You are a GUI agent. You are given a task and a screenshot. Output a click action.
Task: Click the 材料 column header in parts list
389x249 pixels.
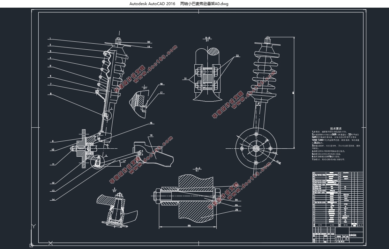pos(346,225)
